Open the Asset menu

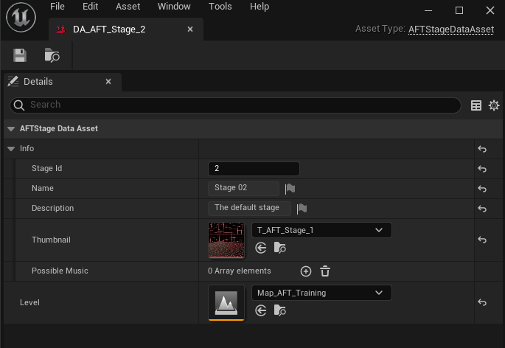tap(128, 7)
